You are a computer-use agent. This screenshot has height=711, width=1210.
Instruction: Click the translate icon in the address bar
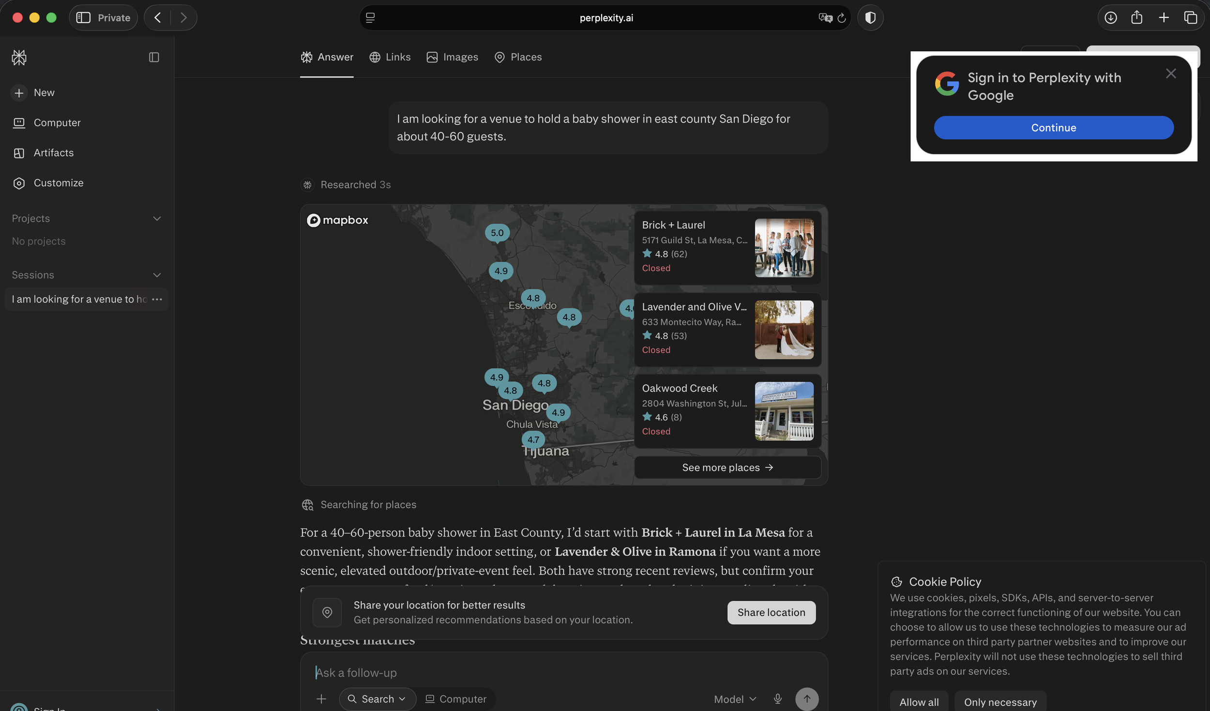pos(825,17)
